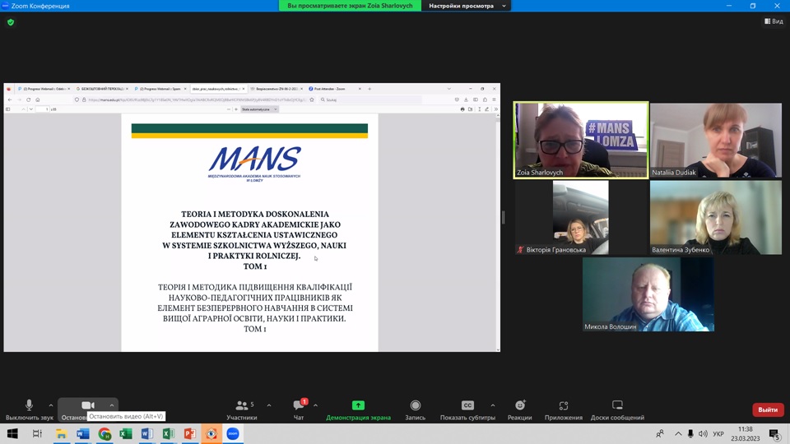The image size is (790, 444).
Task: Stop video via the camera button
Action: (x=88, y=405)
